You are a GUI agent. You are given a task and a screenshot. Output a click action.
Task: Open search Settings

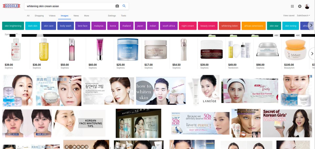pyautogui.click(x=112, y=16)
